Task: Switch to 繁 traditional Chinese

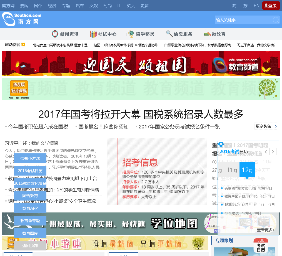Action: point(245,6)
